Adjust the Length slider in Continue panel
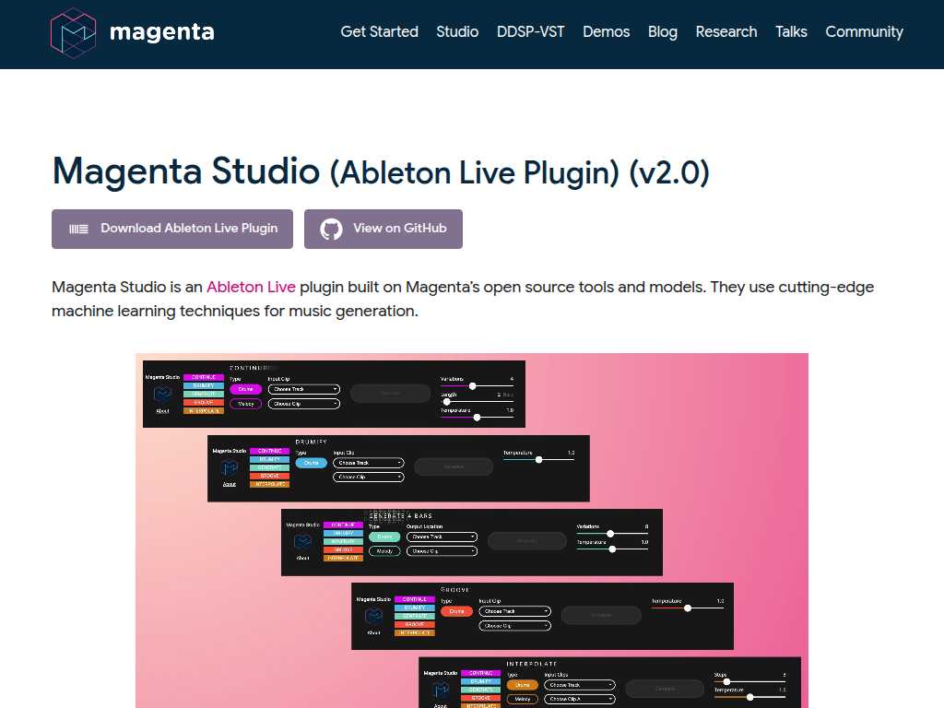This screenshot has height=708, width=944. (x=477, y=402)
